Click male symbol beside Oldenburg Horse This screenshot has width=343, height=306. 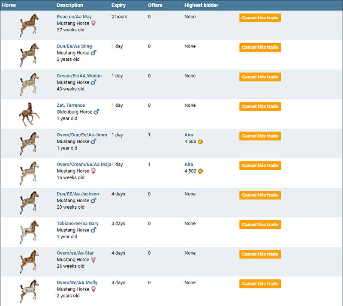click(x=96, y=112)
